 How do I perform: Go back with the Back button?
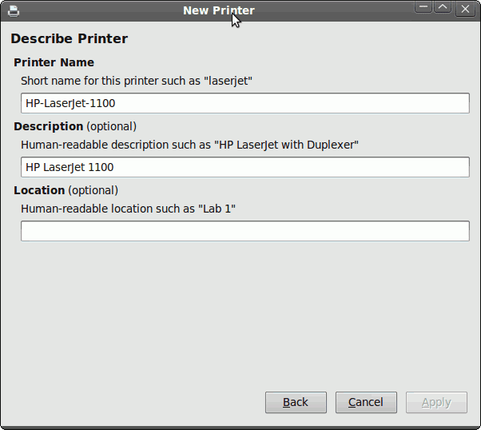296,402
